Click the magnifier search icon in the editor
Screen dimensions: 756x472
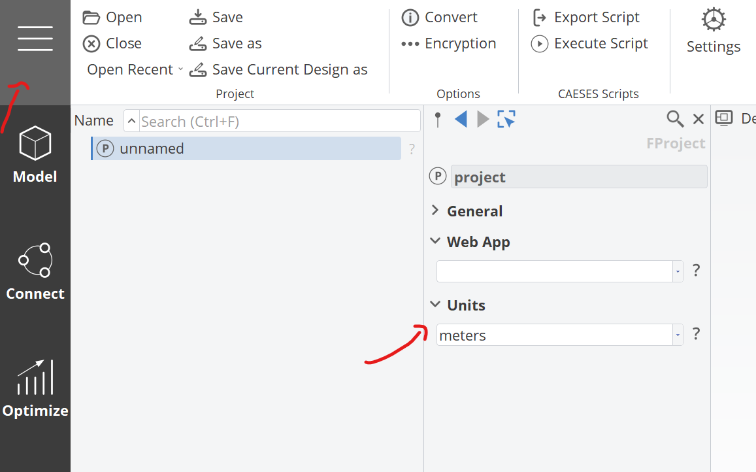(675, 119)
